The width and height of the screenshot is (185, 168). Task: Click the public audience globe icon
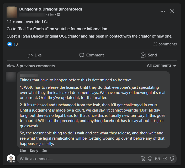click(x=59, y=14)
